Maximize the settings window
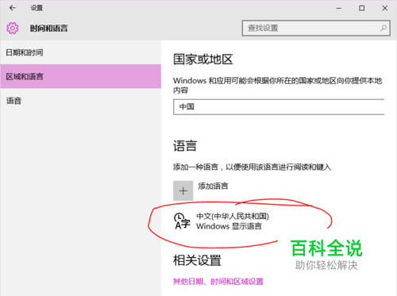This screenshot has height=296, width=397. [x=361, y=8]
